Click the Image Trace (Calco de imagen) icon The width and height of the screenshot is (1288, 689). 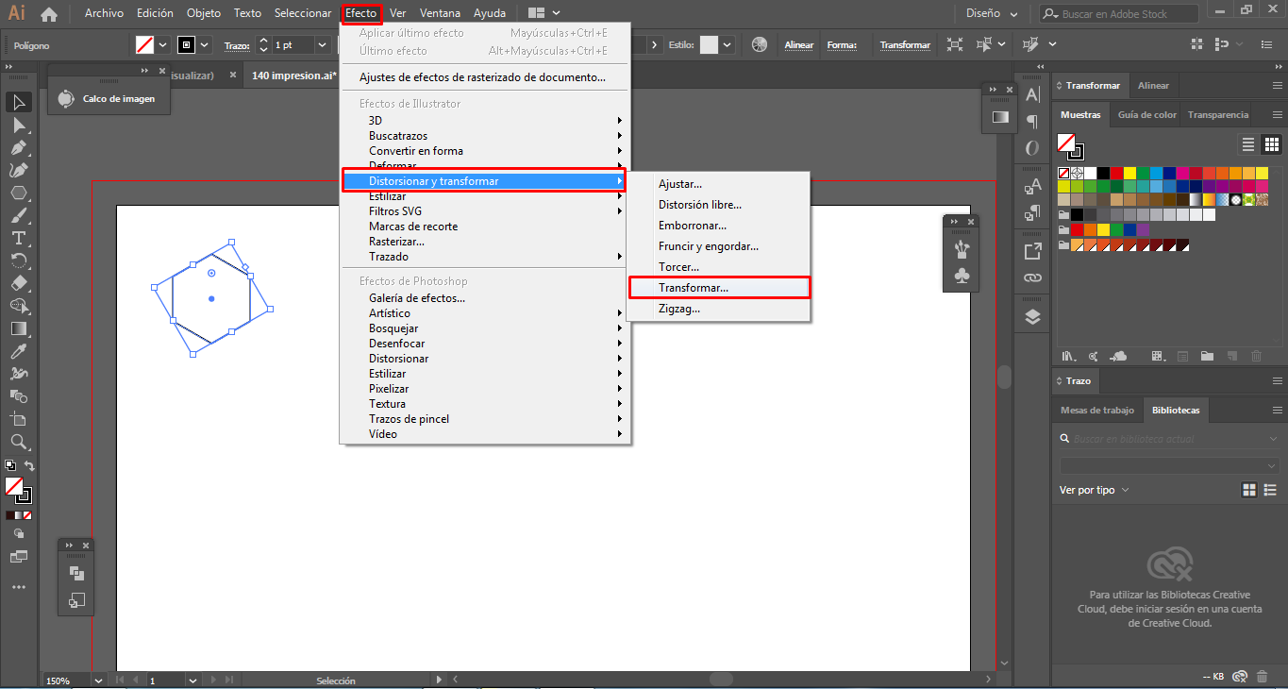pos(65,98)
